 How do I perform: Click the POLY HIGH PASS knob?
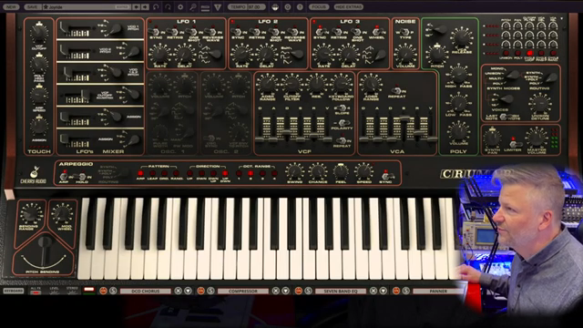[x=458, y=74]
